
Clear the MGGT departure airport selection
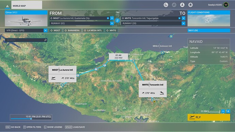[108, 18]
